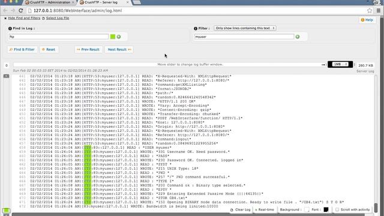Enable Scroll with activity checkbox
This screenshot has width=384, height=216.
337,209
